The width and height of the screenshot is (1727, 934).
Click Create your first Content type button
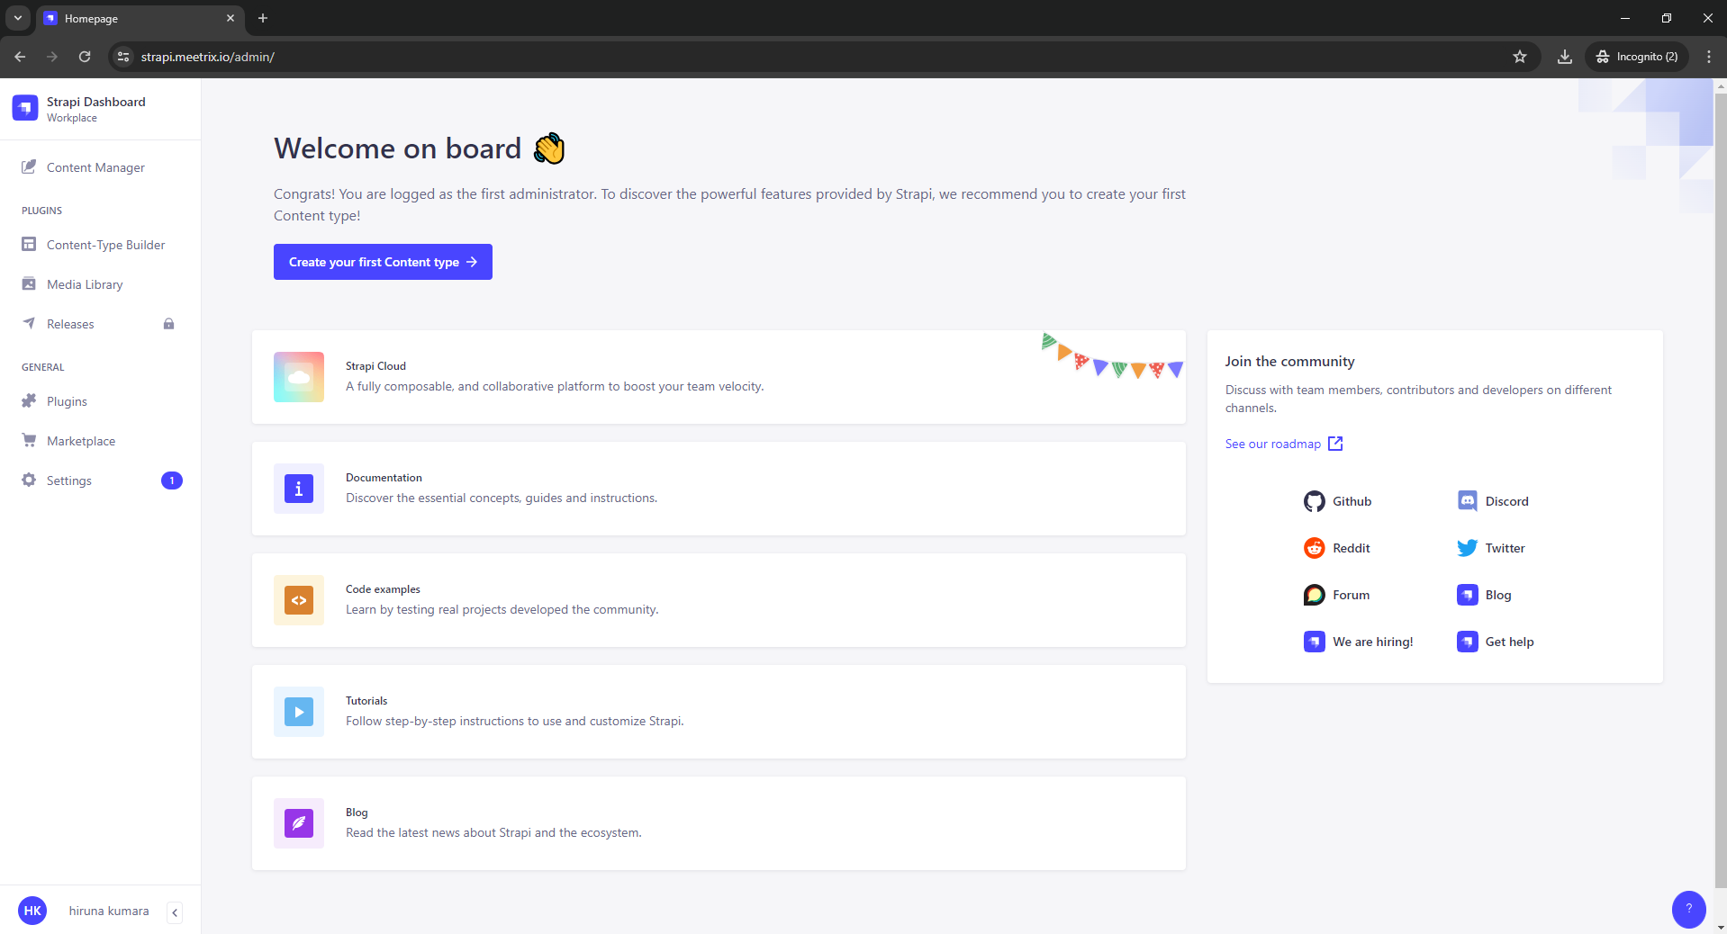383,262
